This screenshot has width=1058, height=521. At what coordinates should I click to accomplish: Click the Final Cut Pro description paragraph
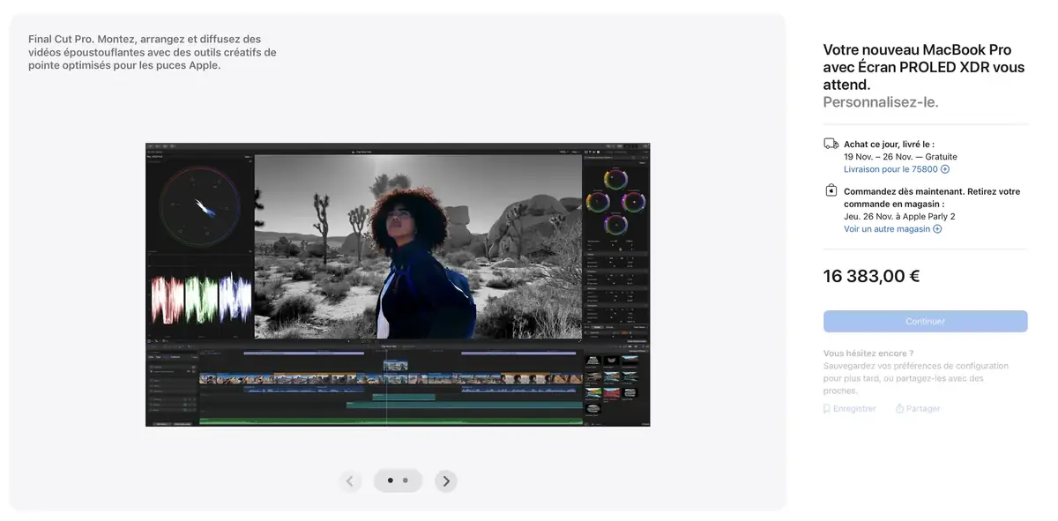[152, 52]
